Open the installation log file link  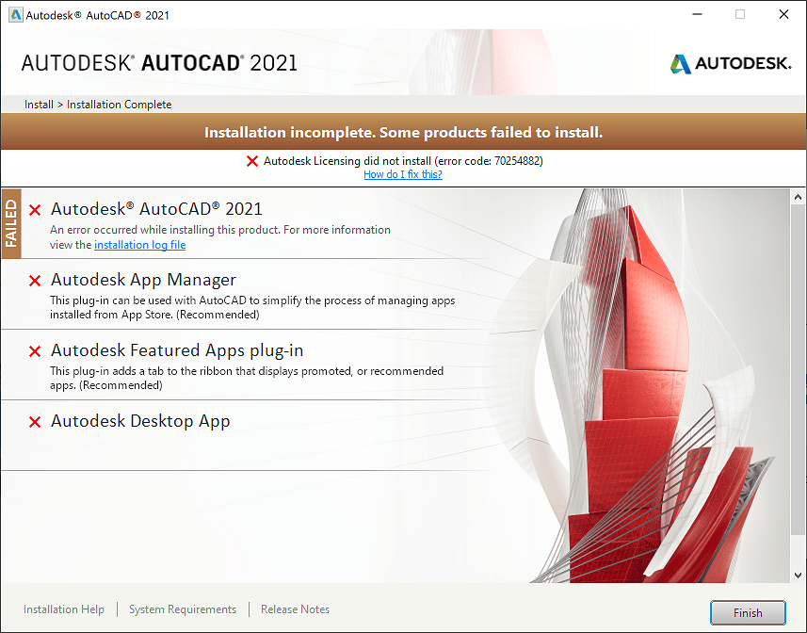point(140,245)
